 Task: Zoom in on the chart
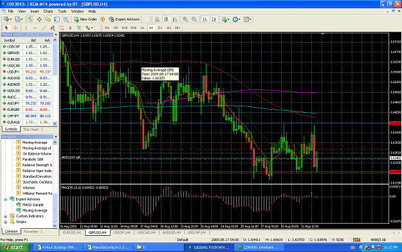click(x=185, y=19)
